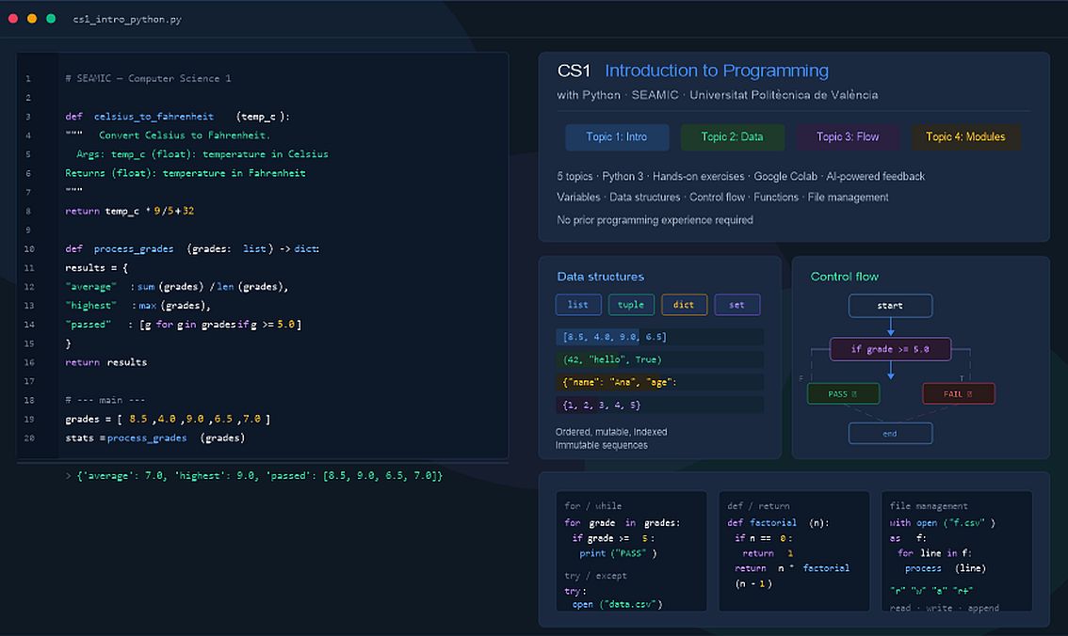Click the "average" dictionary key line

pyautogui.click(x=176, y=287)
